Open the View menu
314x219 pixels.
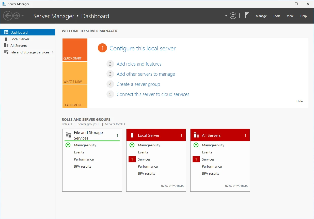[x=290, y=16]
